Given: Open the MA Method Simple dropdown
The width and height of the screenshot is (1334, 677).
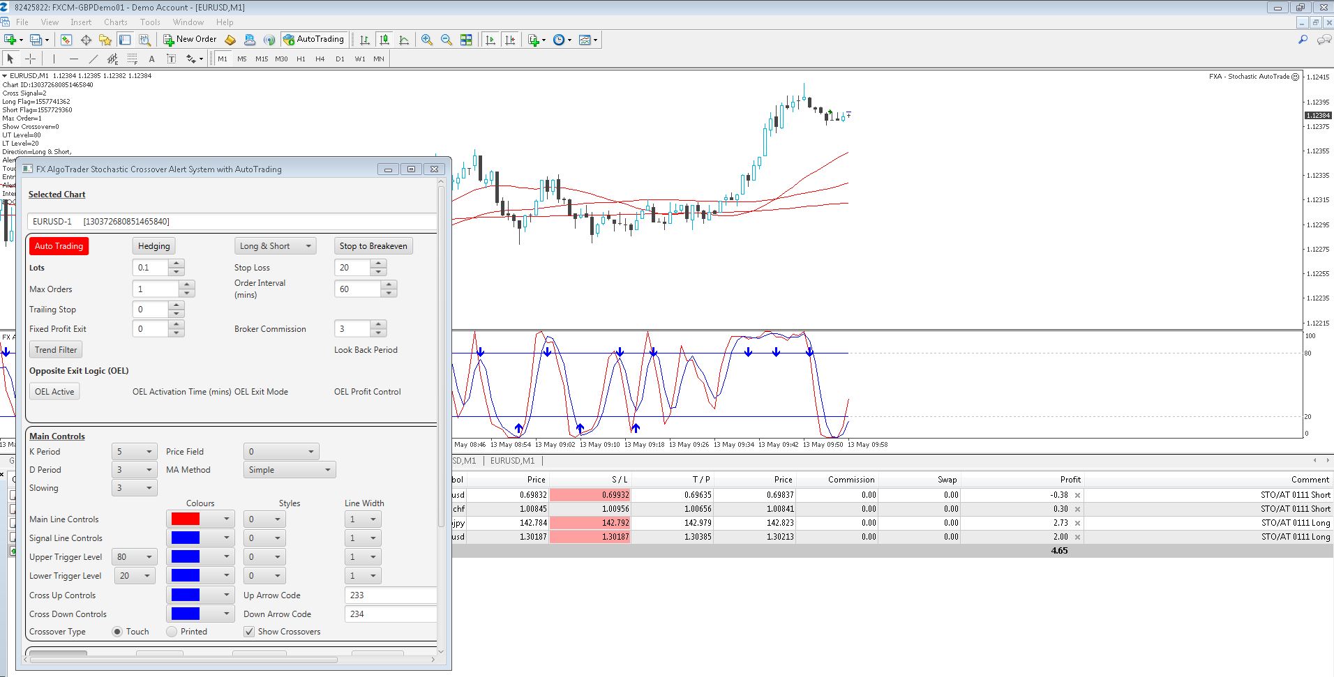Looking at the screenshot, I should click(290, 469).
